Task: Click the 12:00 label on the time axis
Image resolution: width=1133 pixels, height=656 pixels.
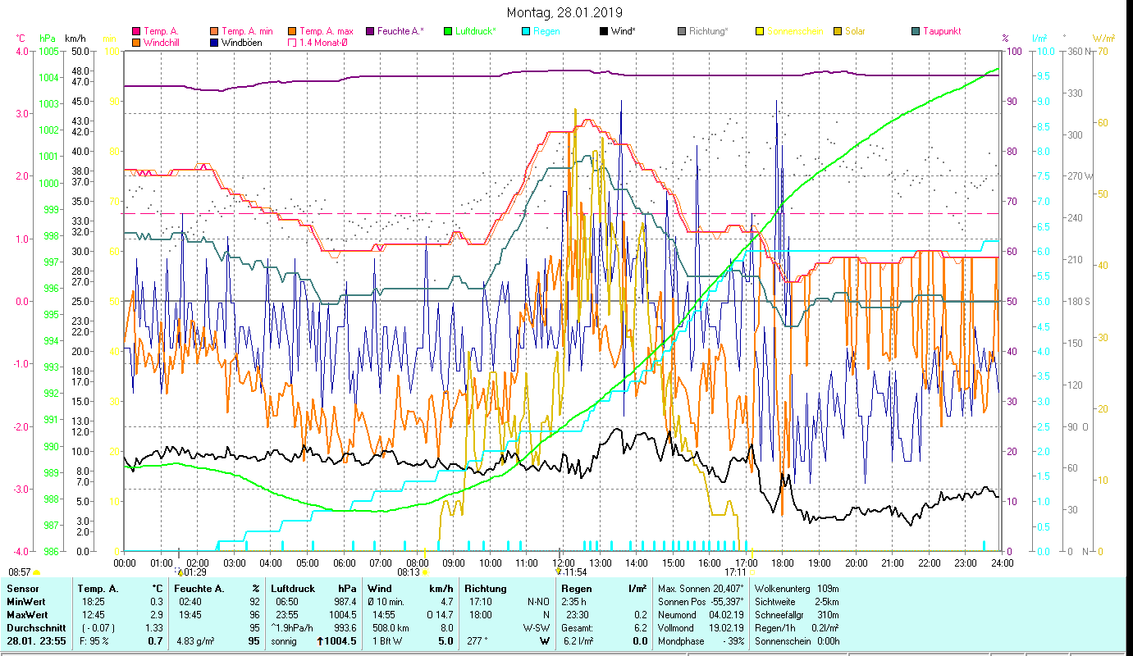Action: [x=564, y=563]
